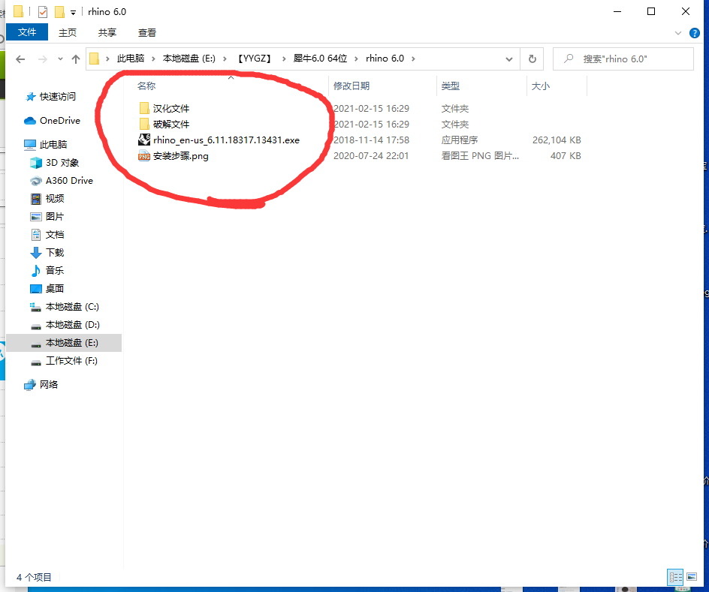The width and height of the screenshot is (709, 592).
Task: Open 快速访问 in the sidebar
Action: click(57, 97)
